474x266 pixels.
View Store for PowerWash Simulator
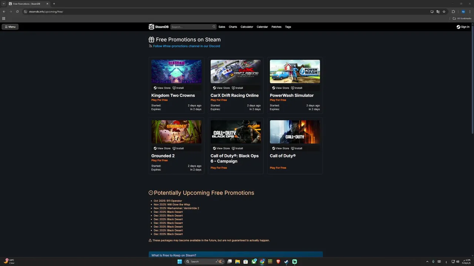coord(281,88)
